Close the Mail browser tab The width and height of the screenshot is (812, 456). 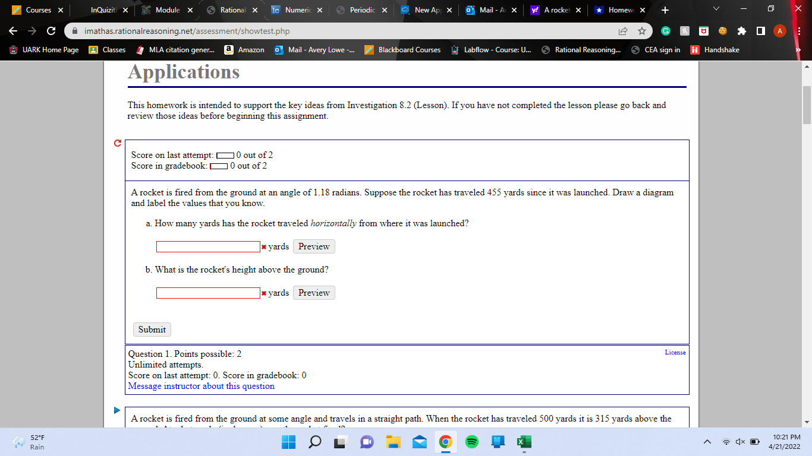[x=514, y=10]
